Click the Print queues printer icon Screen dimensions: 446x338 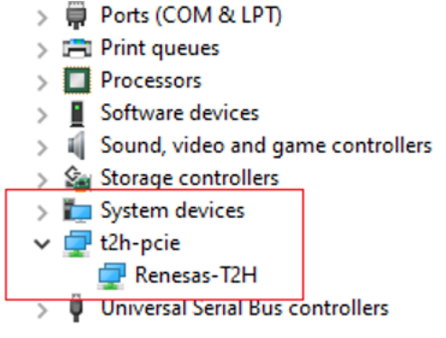pyautogui.click(x=77, y=48)
